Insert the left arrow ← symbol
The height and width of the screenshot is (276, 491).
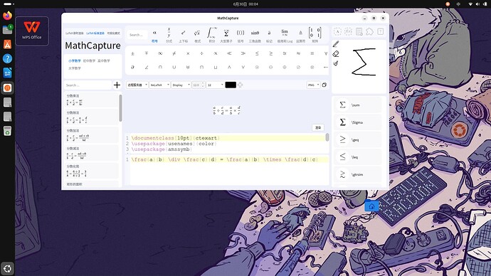[326, 67]
